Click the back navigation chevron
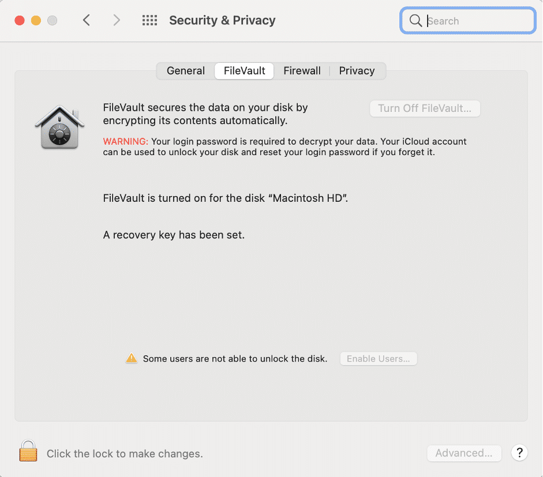This screenshot has width=543, height=477. (x=86, y=20)
